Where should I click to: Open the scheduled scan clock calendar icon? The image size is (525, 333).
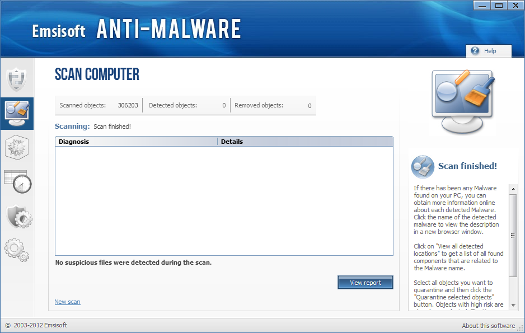(x=18, y=182)
